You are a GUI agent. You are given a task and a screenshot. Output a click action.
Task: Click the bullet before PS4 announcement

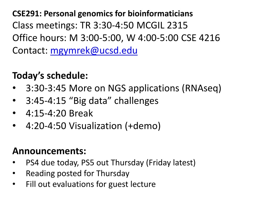coord(14,162)
